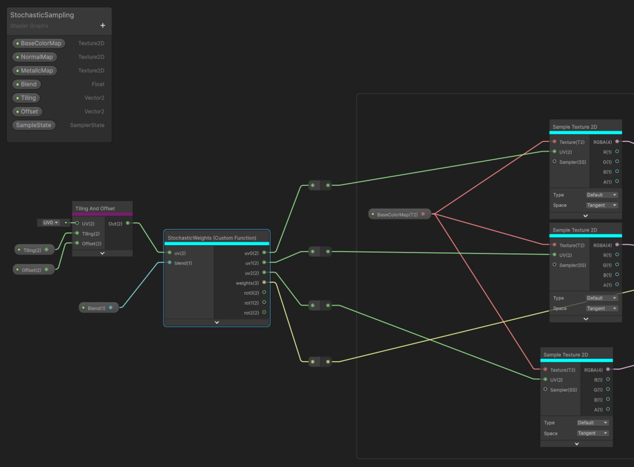The image size is (634, 467).
Task: Click G(1) output on middle Sample Texture 2D
Action: pyautogui.click(x=617, y=265)
